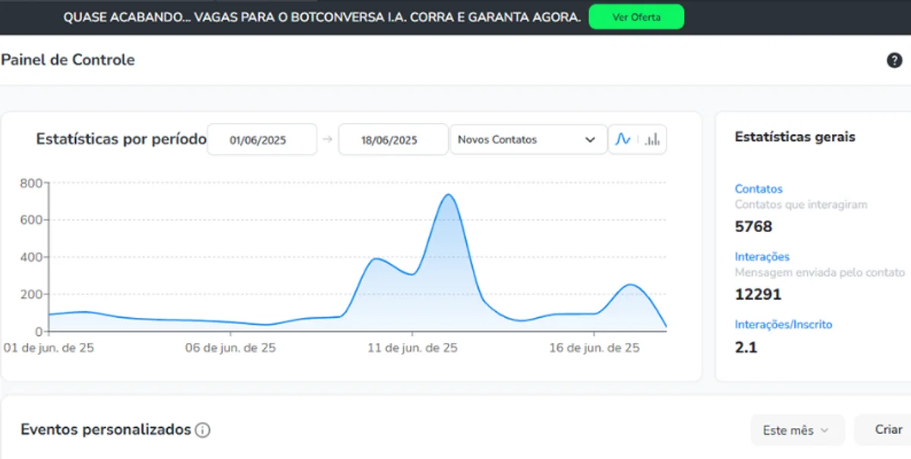Switch to bar chart view icon

pos(652,140)
